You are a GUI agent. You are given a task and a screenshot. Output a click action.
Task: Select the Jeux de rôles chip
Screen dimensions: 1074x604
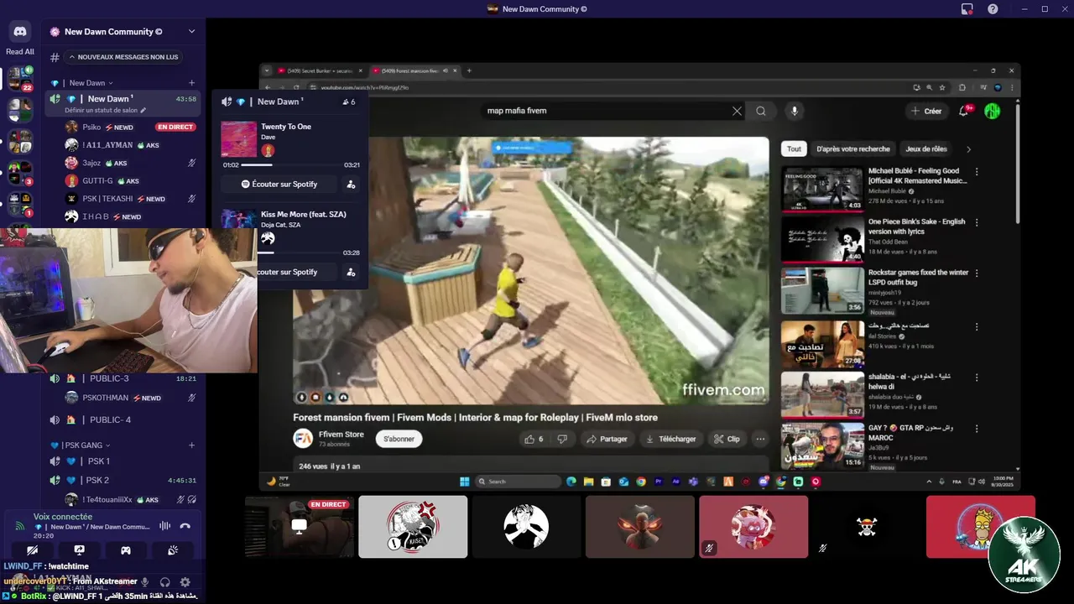click(926, 148)
